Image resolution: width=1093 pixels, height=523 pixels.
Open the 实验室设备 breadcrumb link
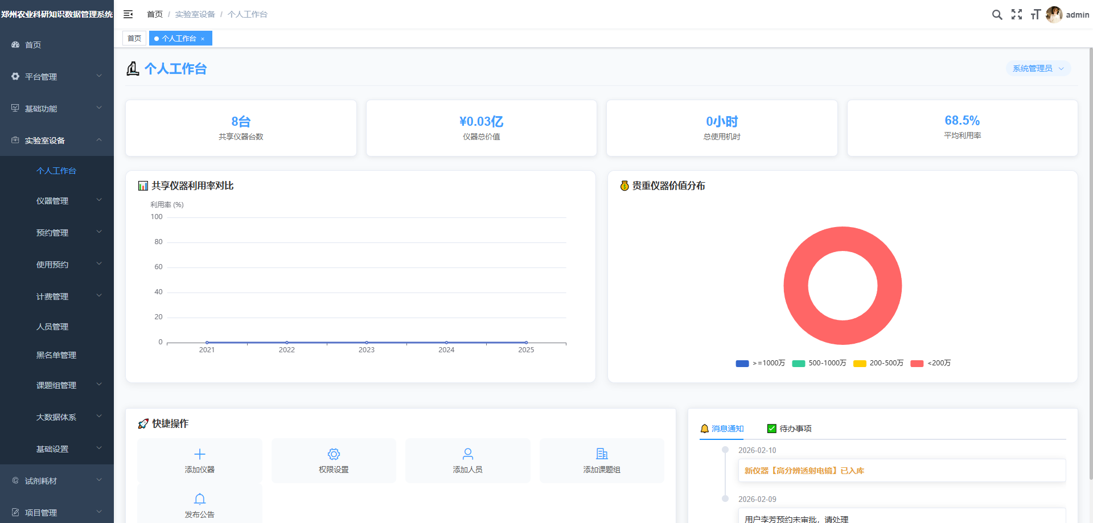pos(195,14)
